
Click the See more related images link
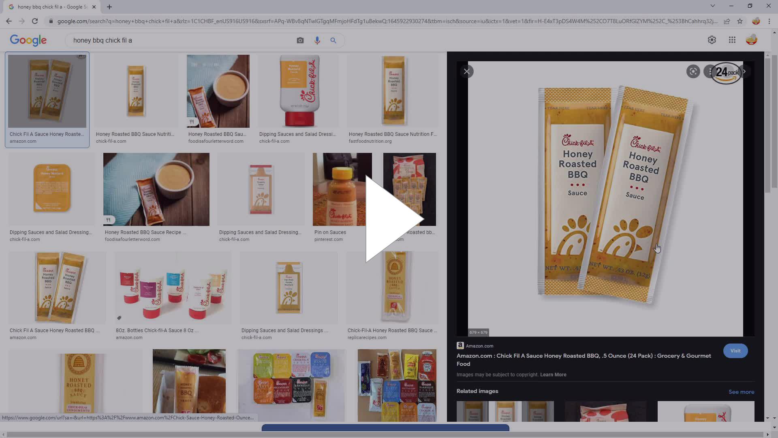(x=741, y=392)
